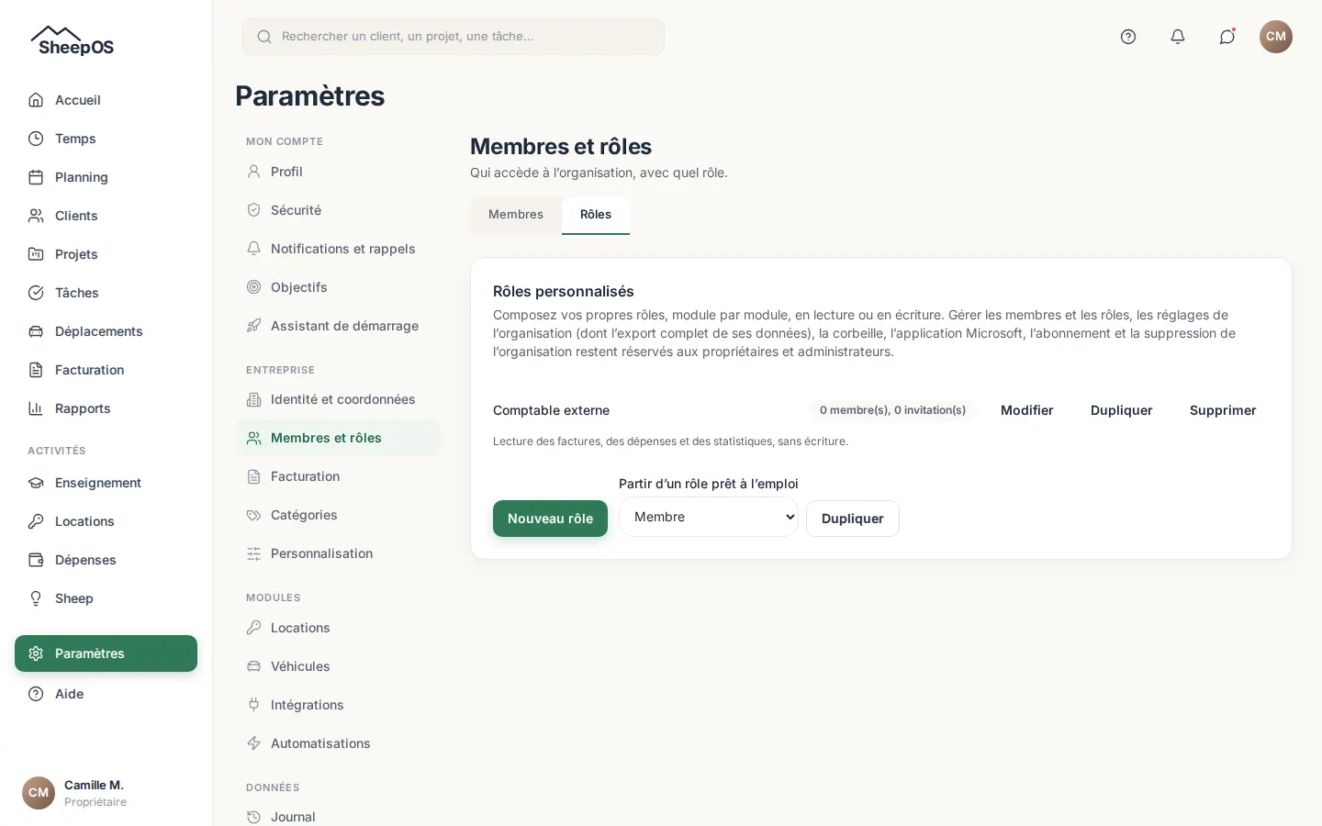The height and width of the screenshot is (826, 1322).
Task: Focus the search field for client, projet, tâche
Action: pyautogui.click(x=454, y=37)
